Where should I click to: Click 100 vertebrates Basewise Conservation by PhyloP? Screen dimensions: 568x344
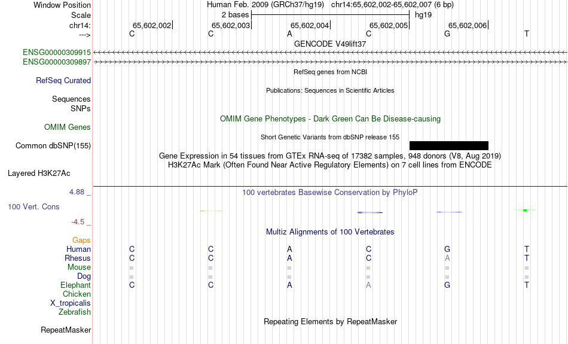tap(330, 193)
